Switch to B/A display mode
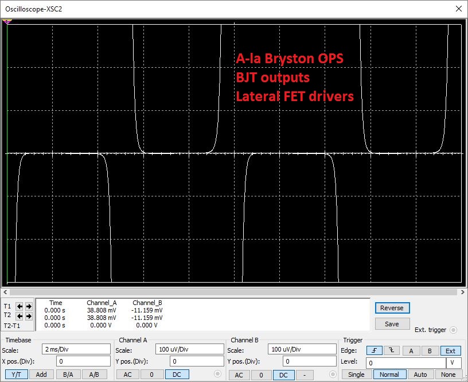The height and width of the screenshot is (382, 468). 68,375
